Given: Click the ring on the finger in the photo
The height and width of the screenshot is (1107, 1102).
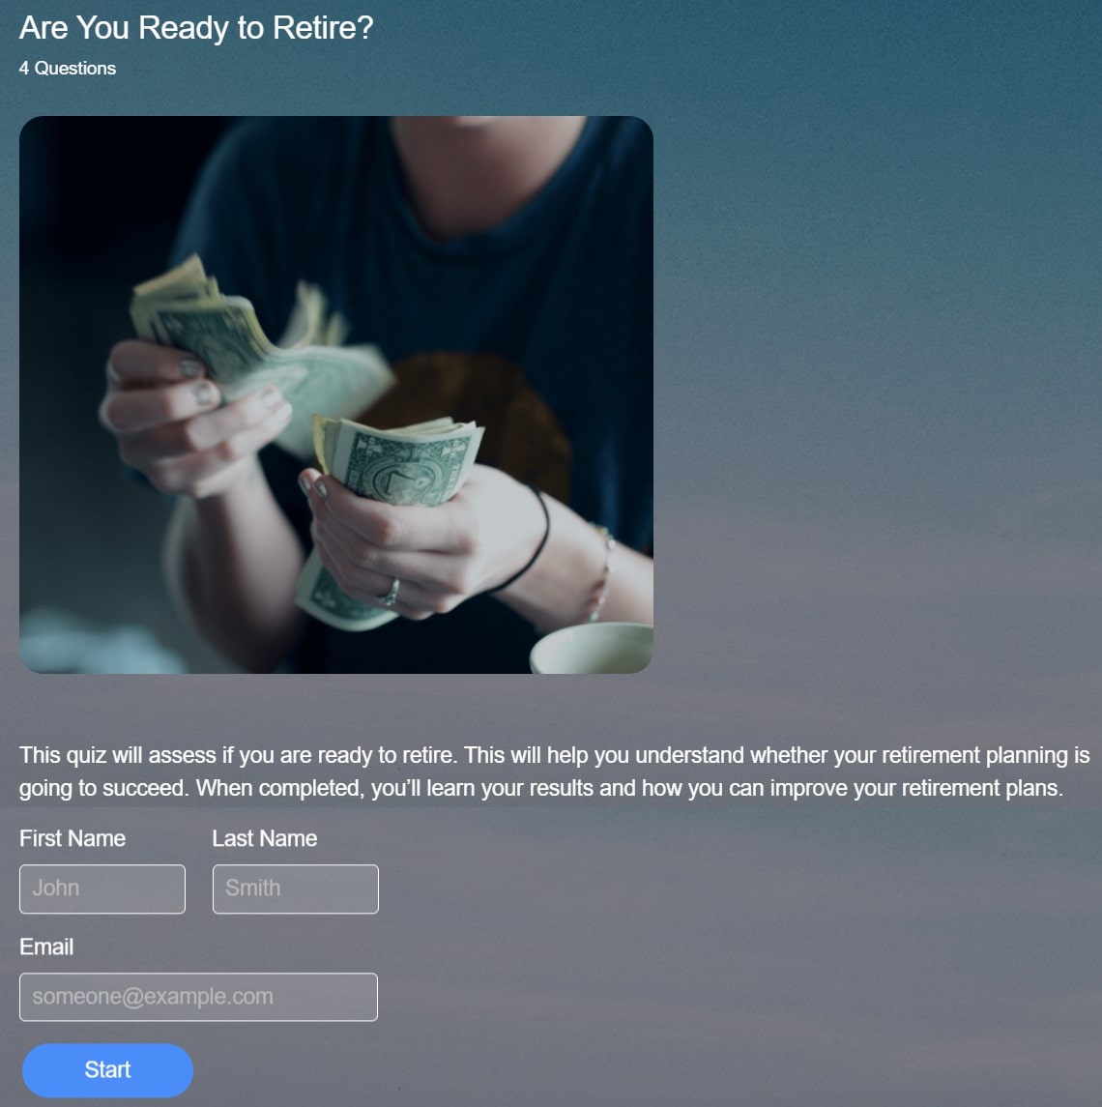Looking at the screenshot, I should [389, 593].
